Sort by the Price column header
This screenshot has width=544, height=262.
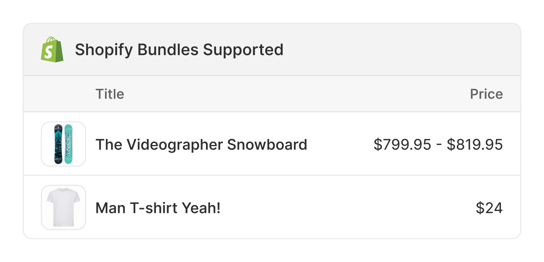tap(487, 94)
